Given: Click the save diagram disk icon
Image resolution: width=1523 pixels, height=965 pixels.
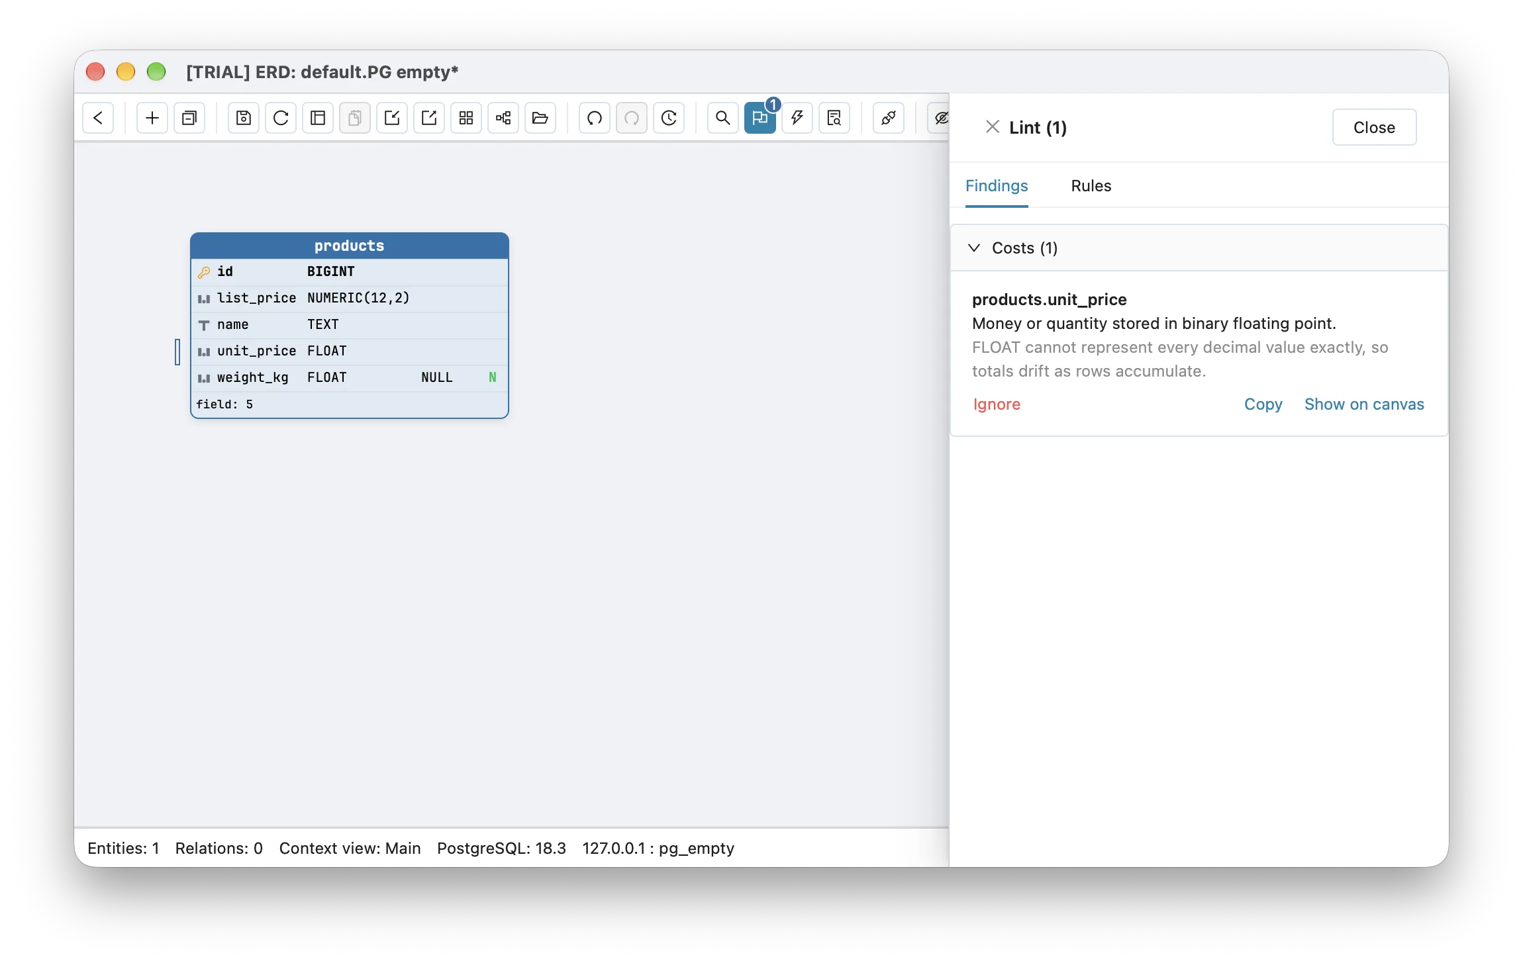Looking at the screenshot, I should pyautogui.click(x=244, y=118).
